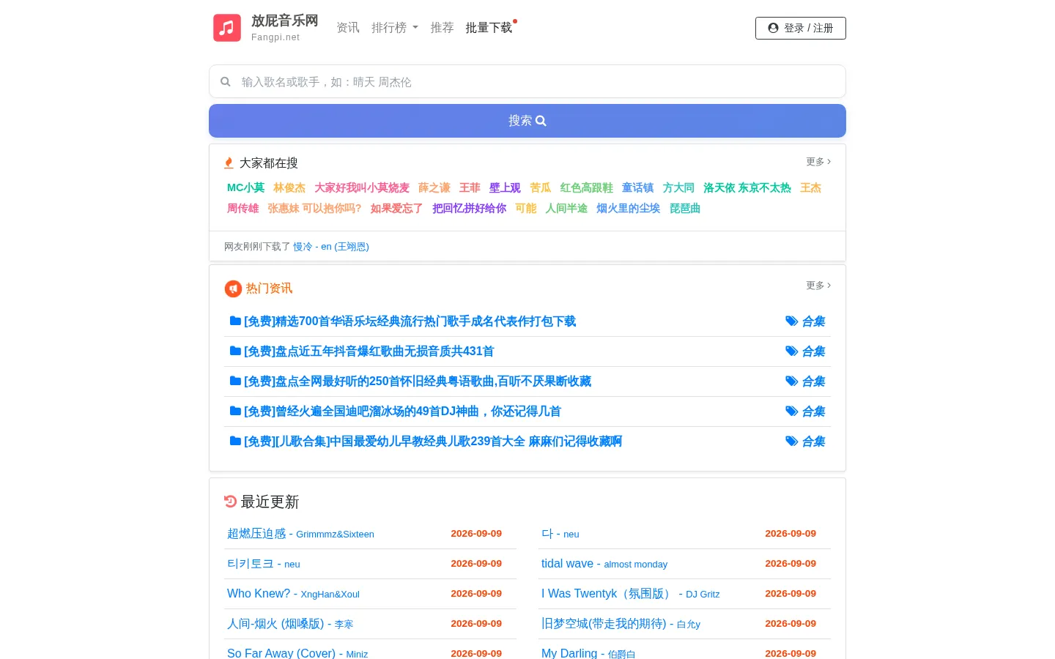The height and width of the screenshot is (659, 1055).
Task: Click the 热门资讯 section heading
Action: click(x=269, y=288)
